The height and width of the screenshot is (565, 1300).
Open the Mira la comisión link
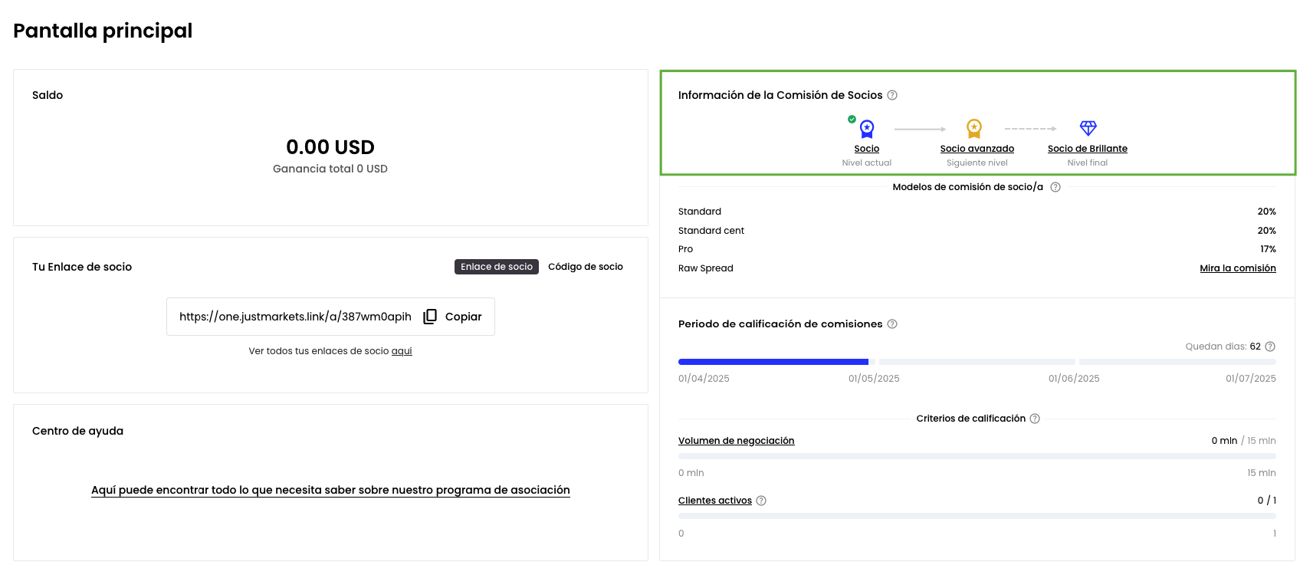[1237, 268]
